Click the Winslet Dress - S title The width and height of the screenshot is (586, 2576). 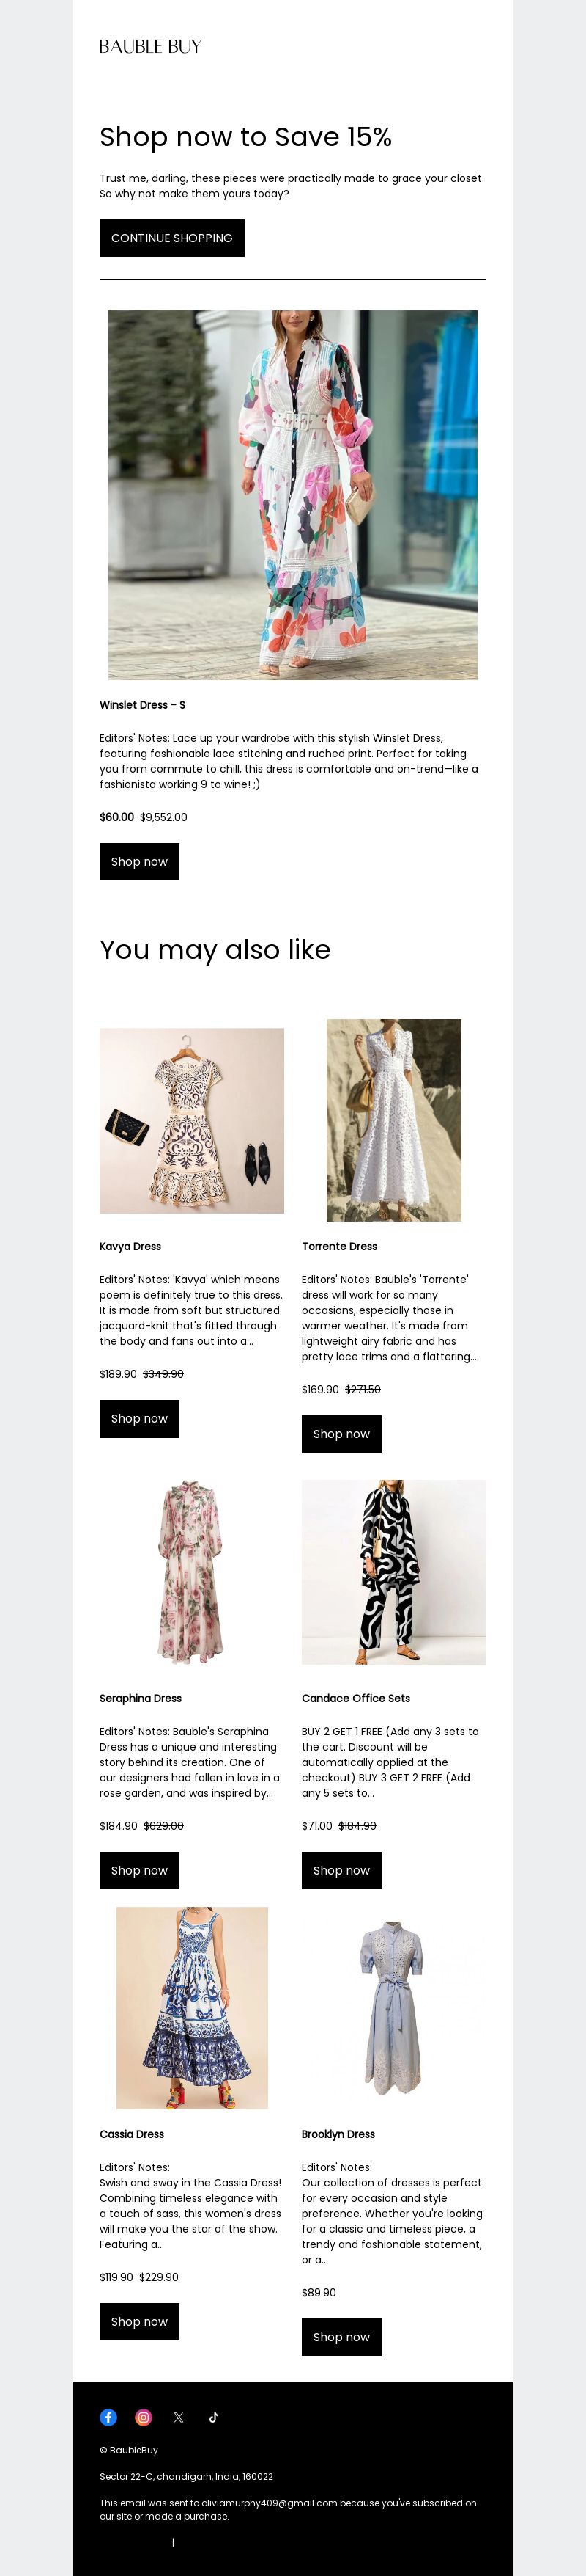tap(143, 705)
